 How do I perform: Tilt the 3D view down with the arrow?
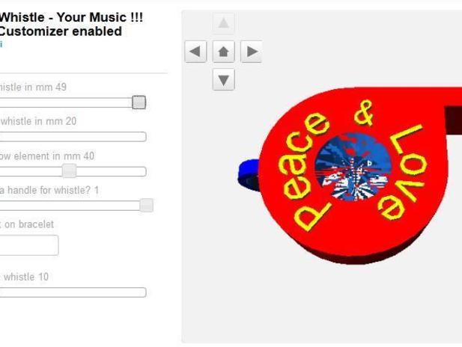click(224, 79)
